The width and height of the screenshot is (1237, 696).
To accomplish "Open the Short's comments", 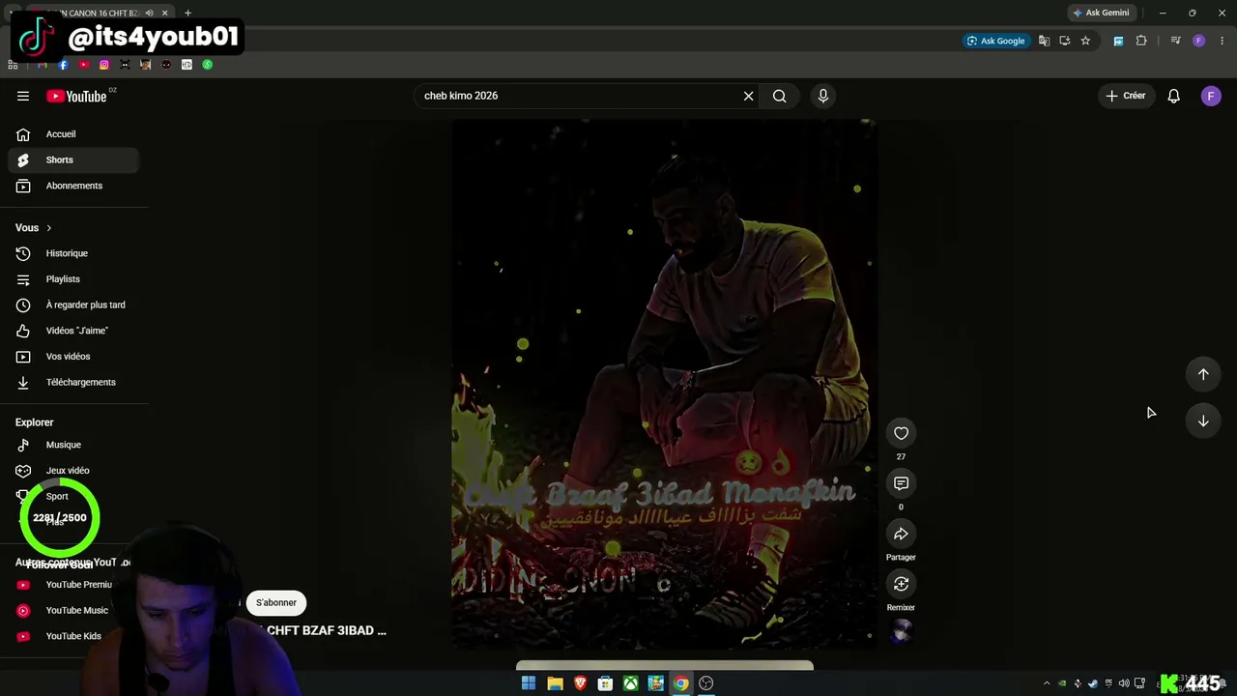I will pyautogui.click(x=901, y=483).
